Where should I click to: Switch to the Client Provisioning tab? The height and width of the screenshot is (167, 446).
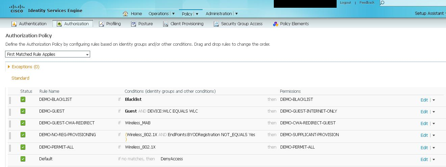(x=187, y=24)
